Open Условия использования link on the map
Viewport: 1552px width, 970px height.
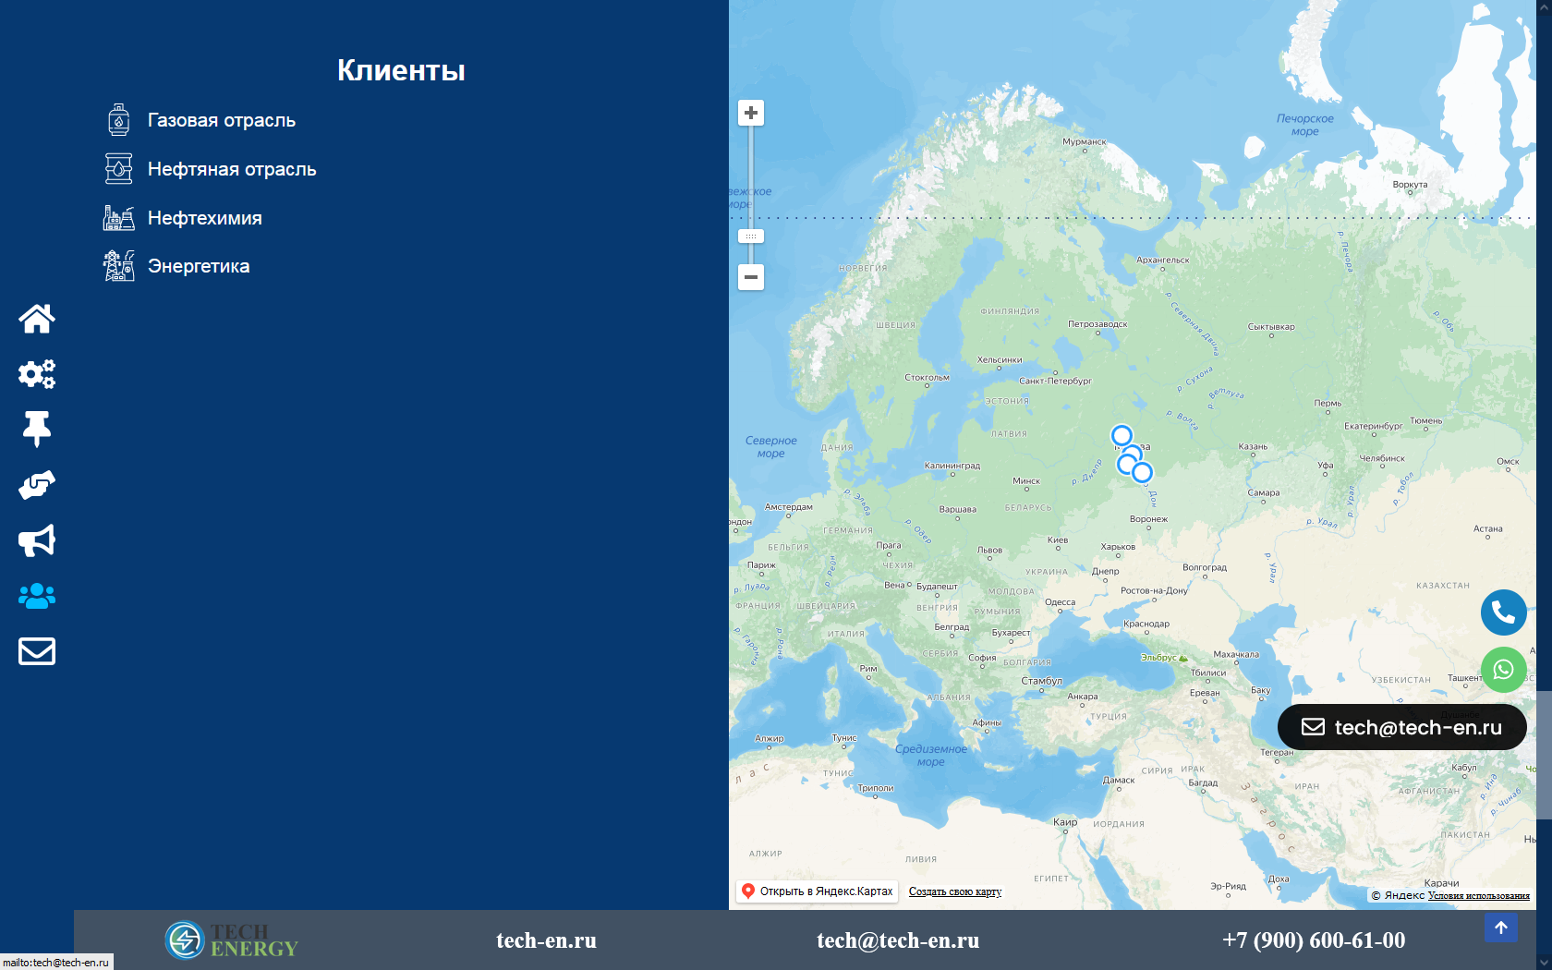(1479, 895)
